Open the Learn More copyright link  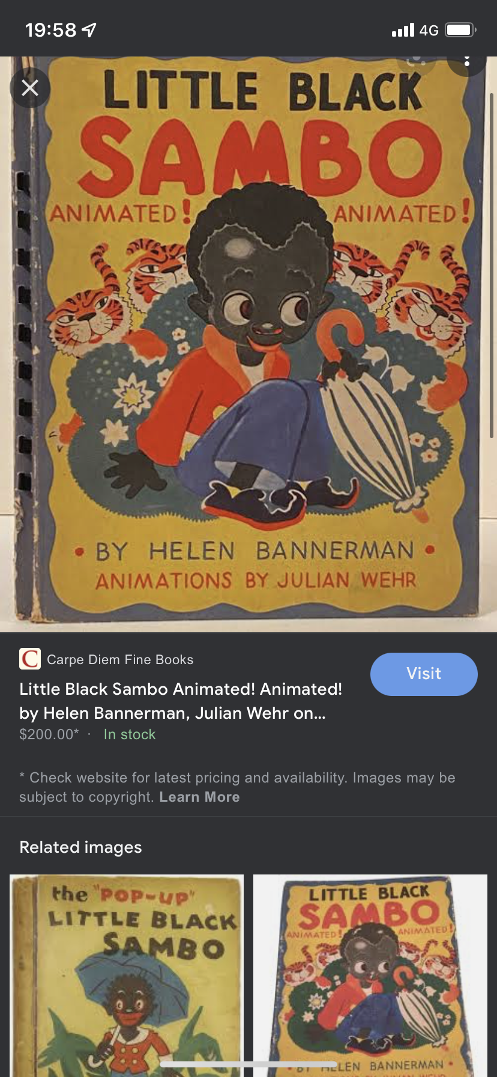click(x=199, y=797)
